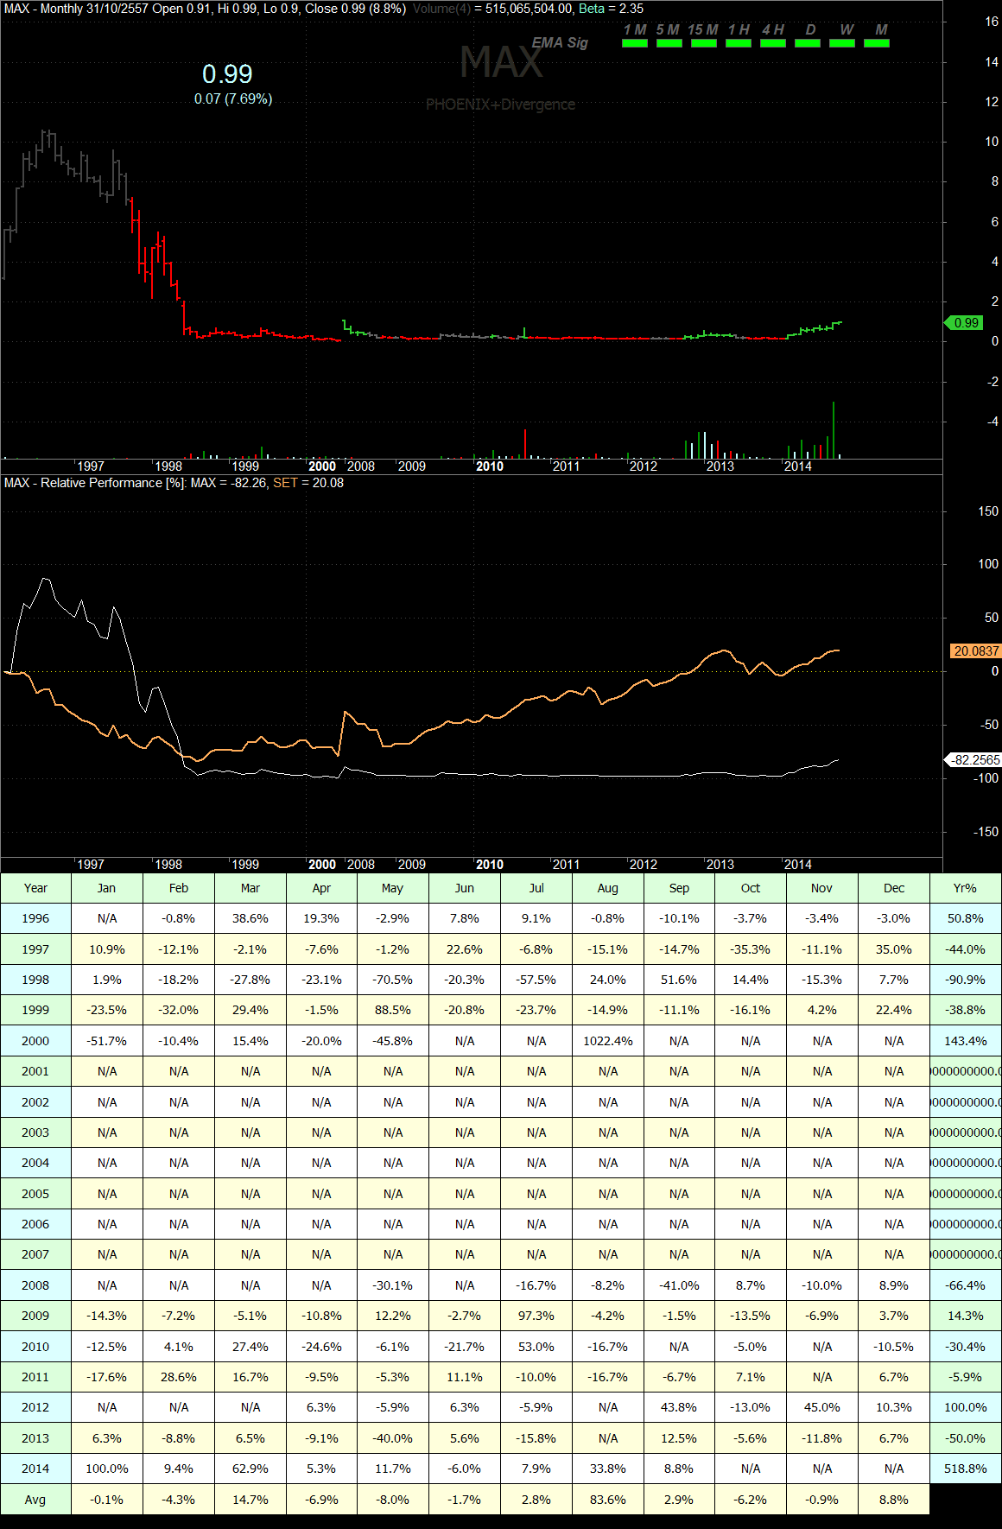Click 1998 on the price chart time axis
This screenshot has width=1002, height=1529.
click(168, 466)
